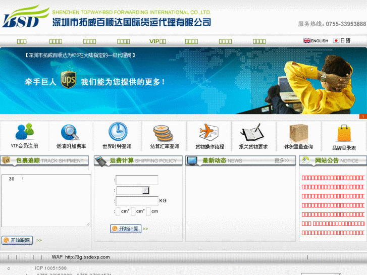
Task: Click the ICP 10051588 footer text
Action: [x=51, y=268]
